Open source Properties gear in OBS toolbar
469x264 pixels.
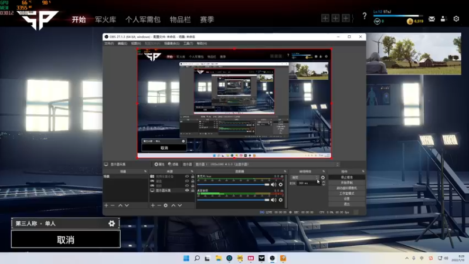159,164
